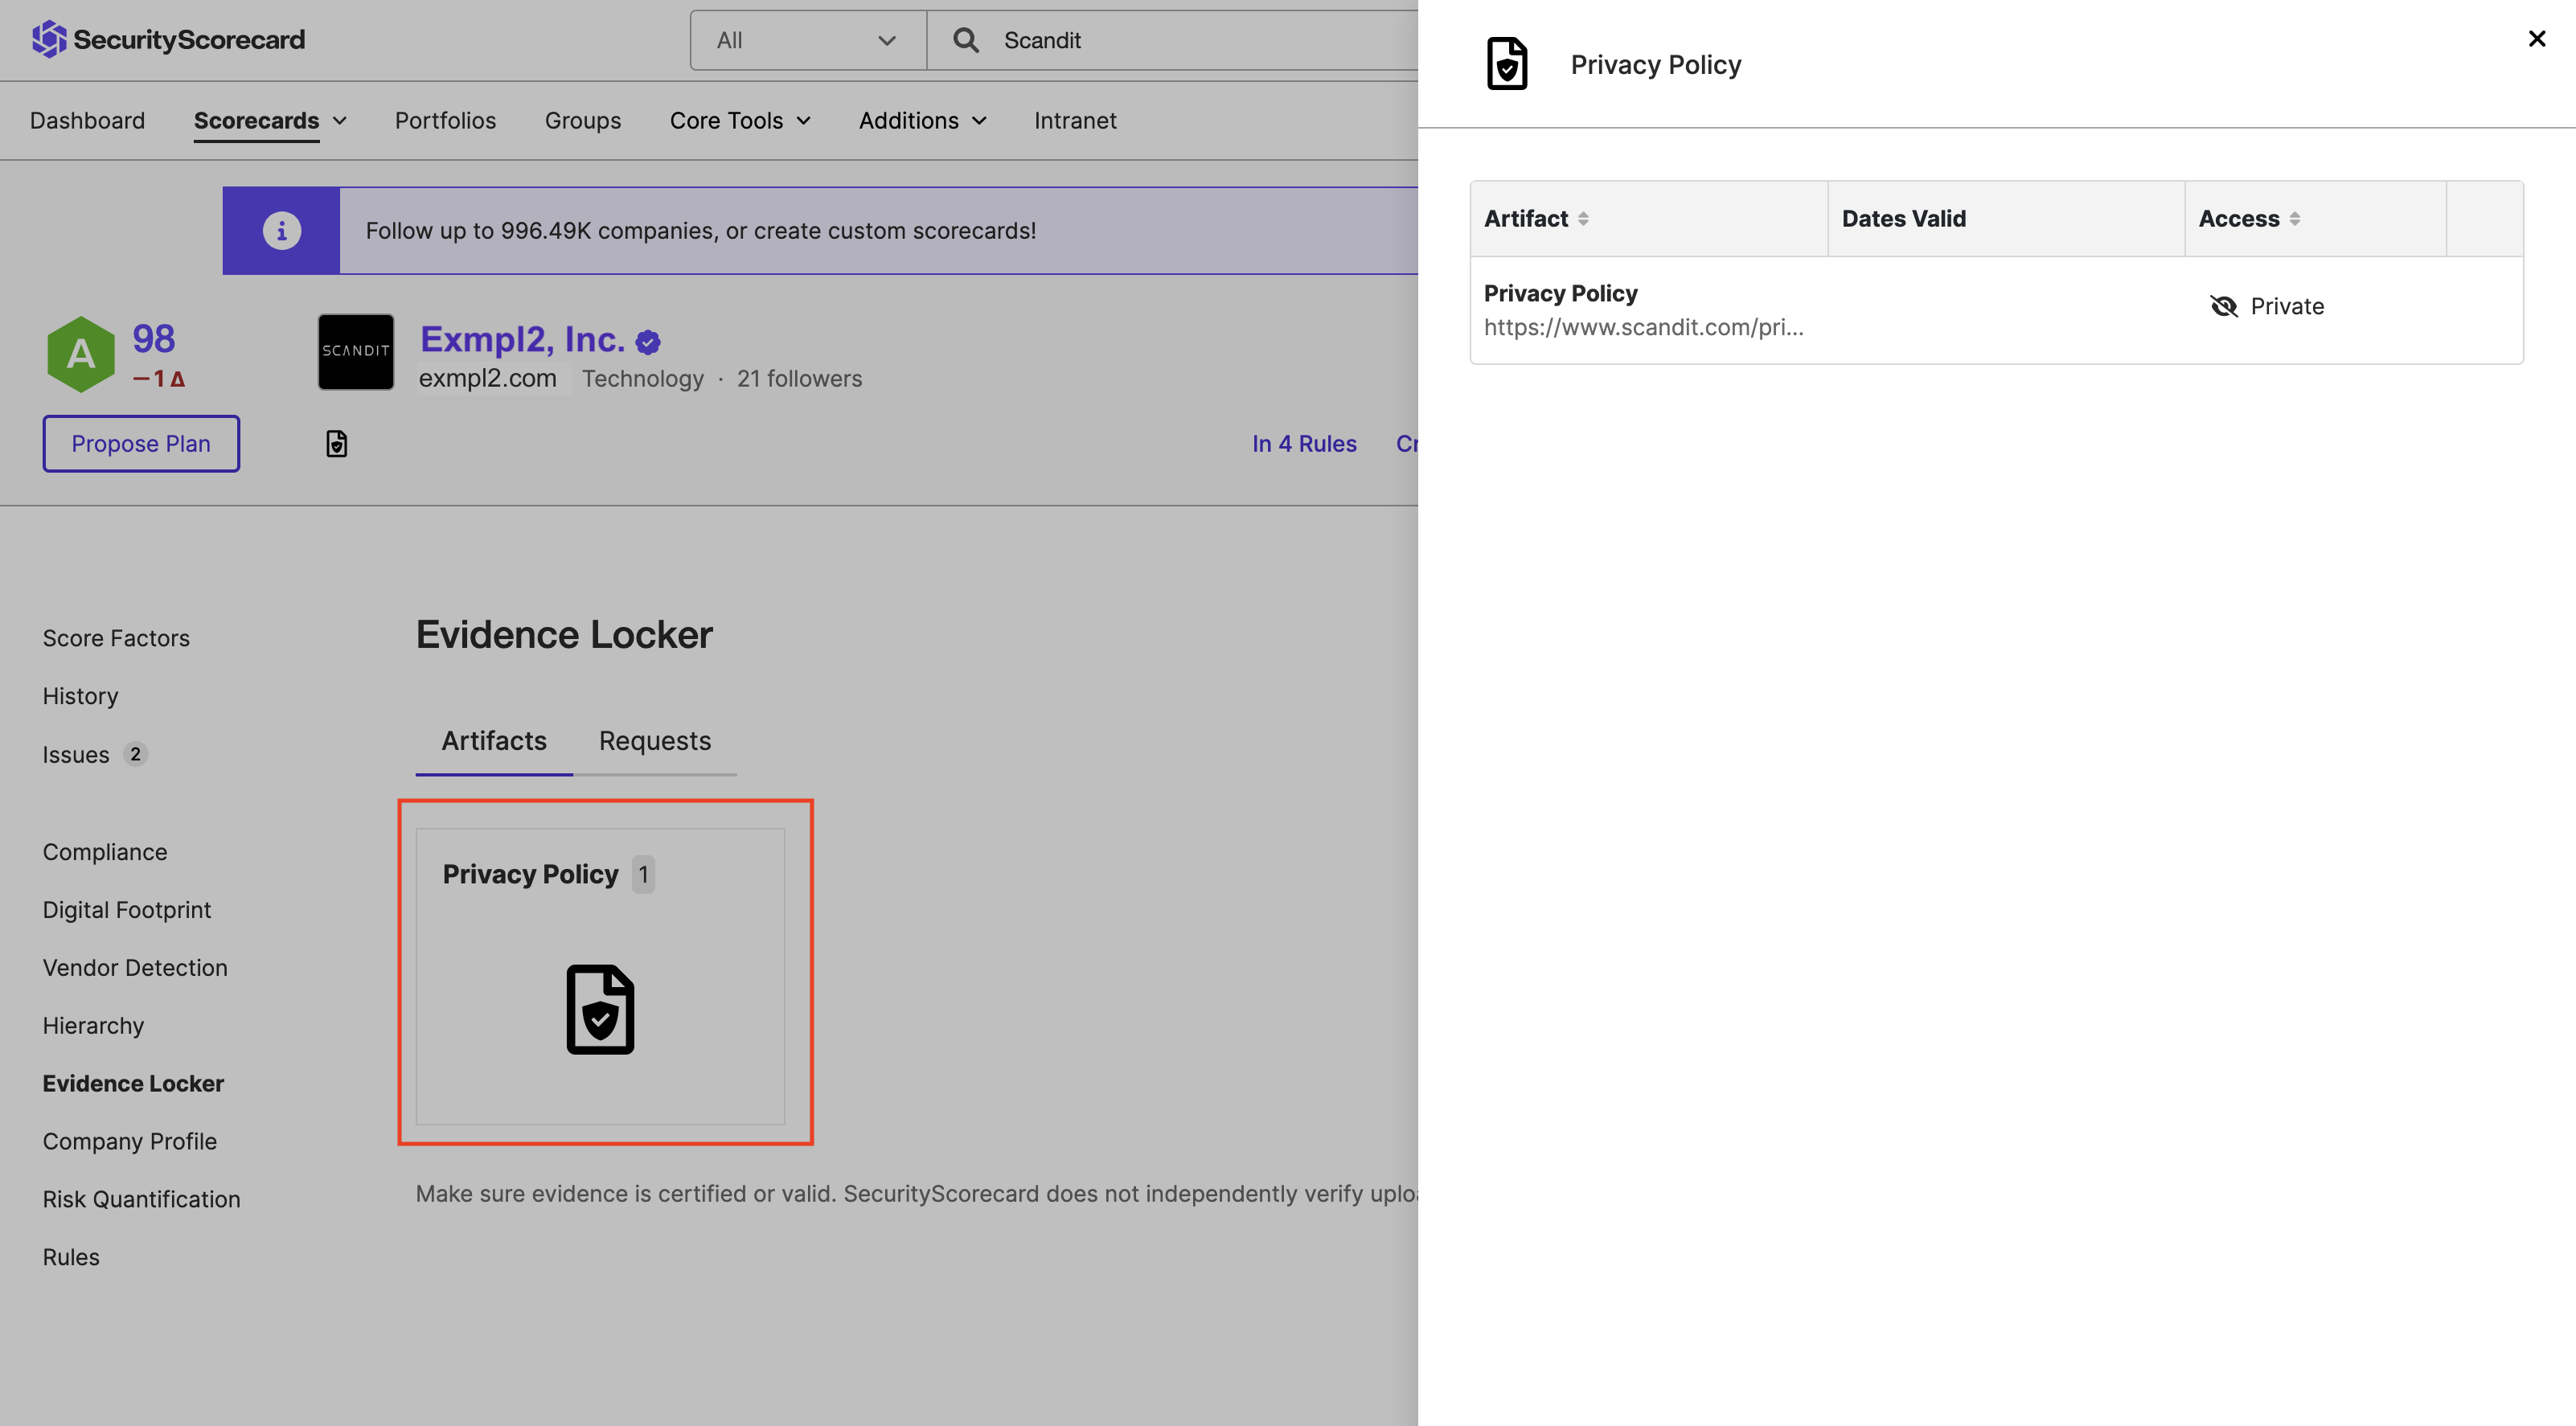Screen dimensions: 2576x1426
Task: Click the Scandit company logo thumbnail
Action: 356,352
